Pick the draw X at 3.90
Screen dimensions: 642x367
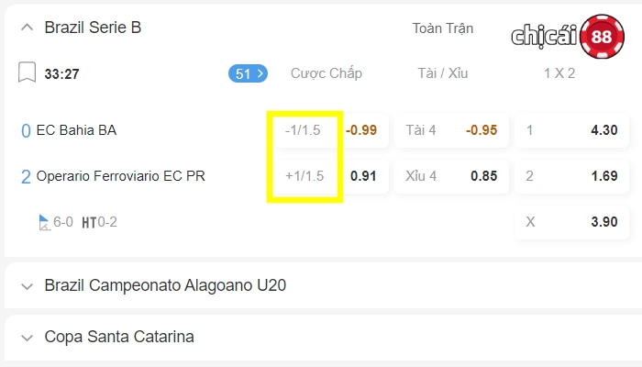pyautogui.click(x=571, y=222)
